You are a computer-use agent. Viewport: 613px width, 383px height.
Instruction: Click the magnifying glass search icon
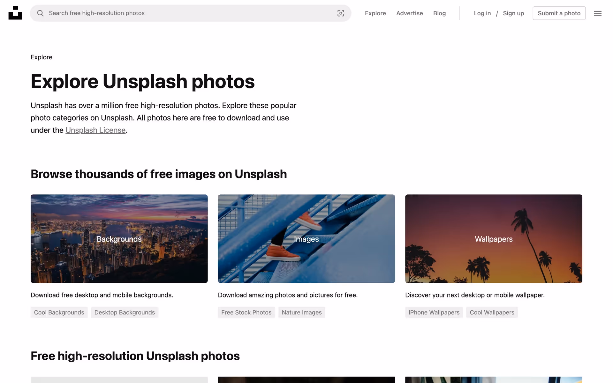40,13
